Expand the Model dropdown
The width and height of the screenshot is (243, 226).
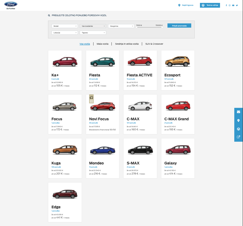tap(65, 26)
